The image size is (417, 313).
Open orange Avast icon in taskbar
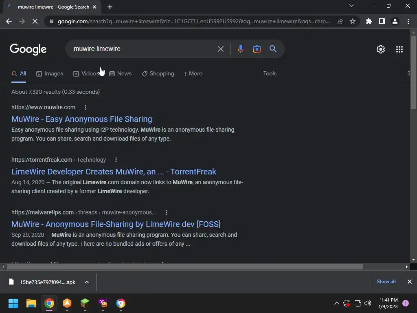(67, 303)
